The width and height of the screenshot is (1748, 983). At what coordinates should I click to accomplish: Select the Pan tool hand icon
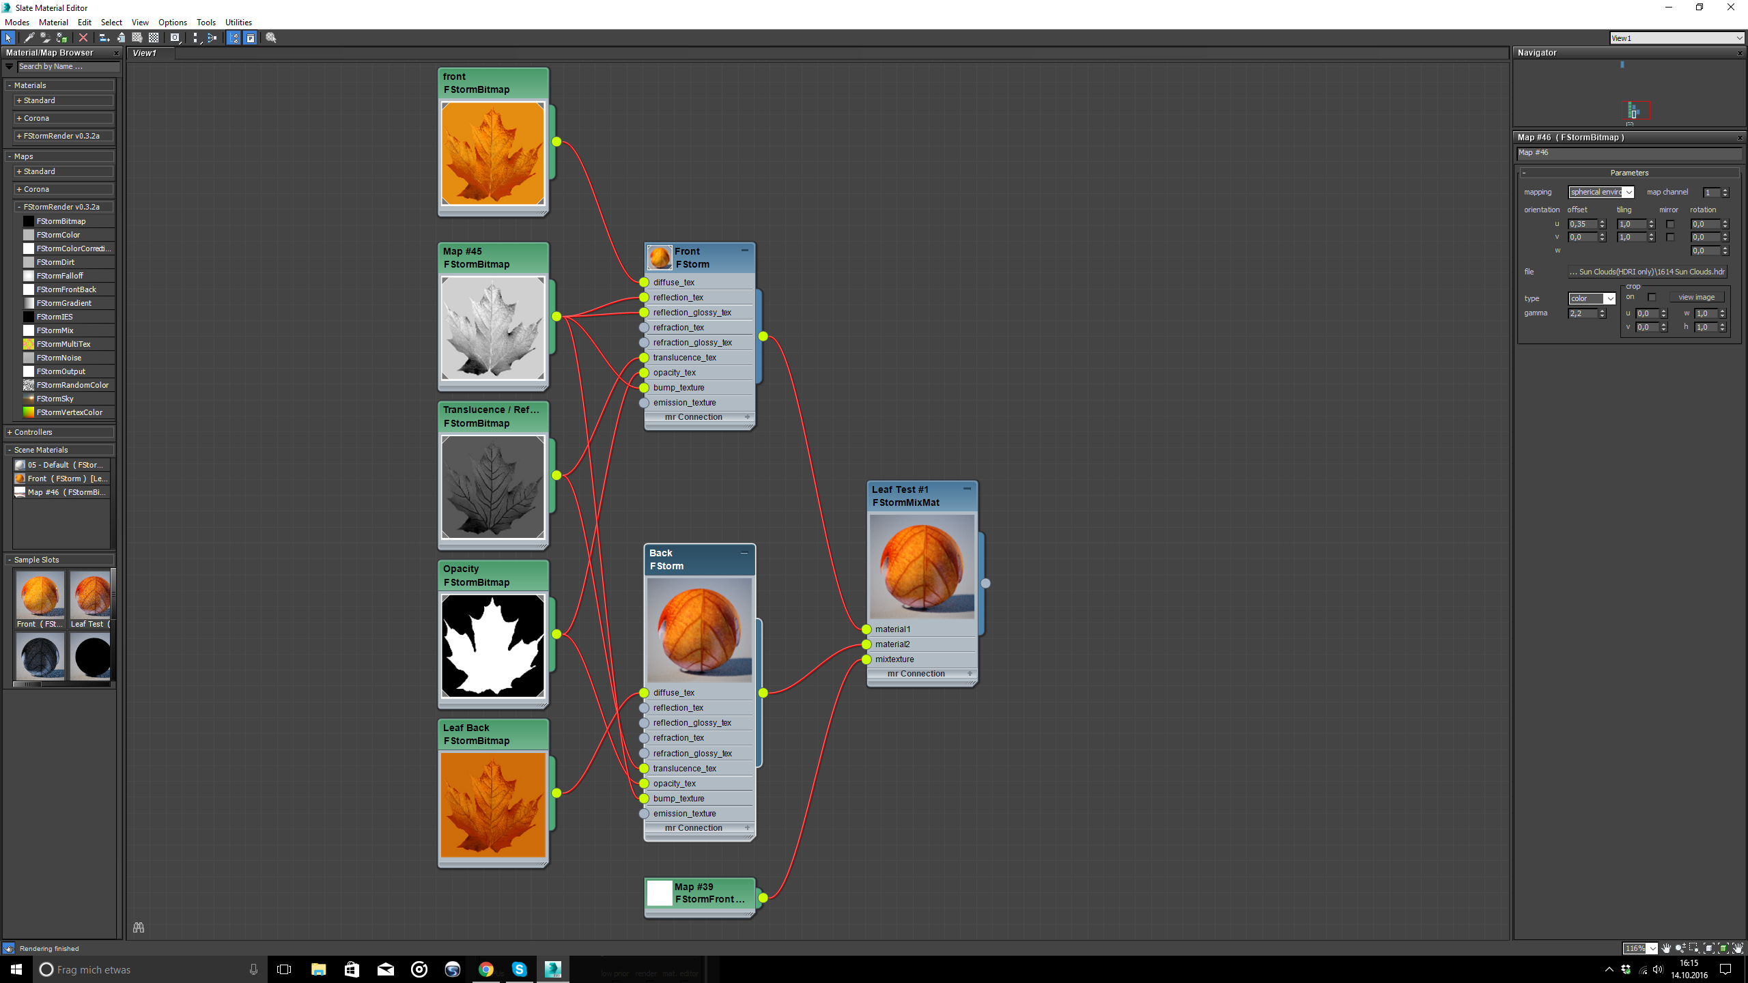click(x=1666, y=948)
